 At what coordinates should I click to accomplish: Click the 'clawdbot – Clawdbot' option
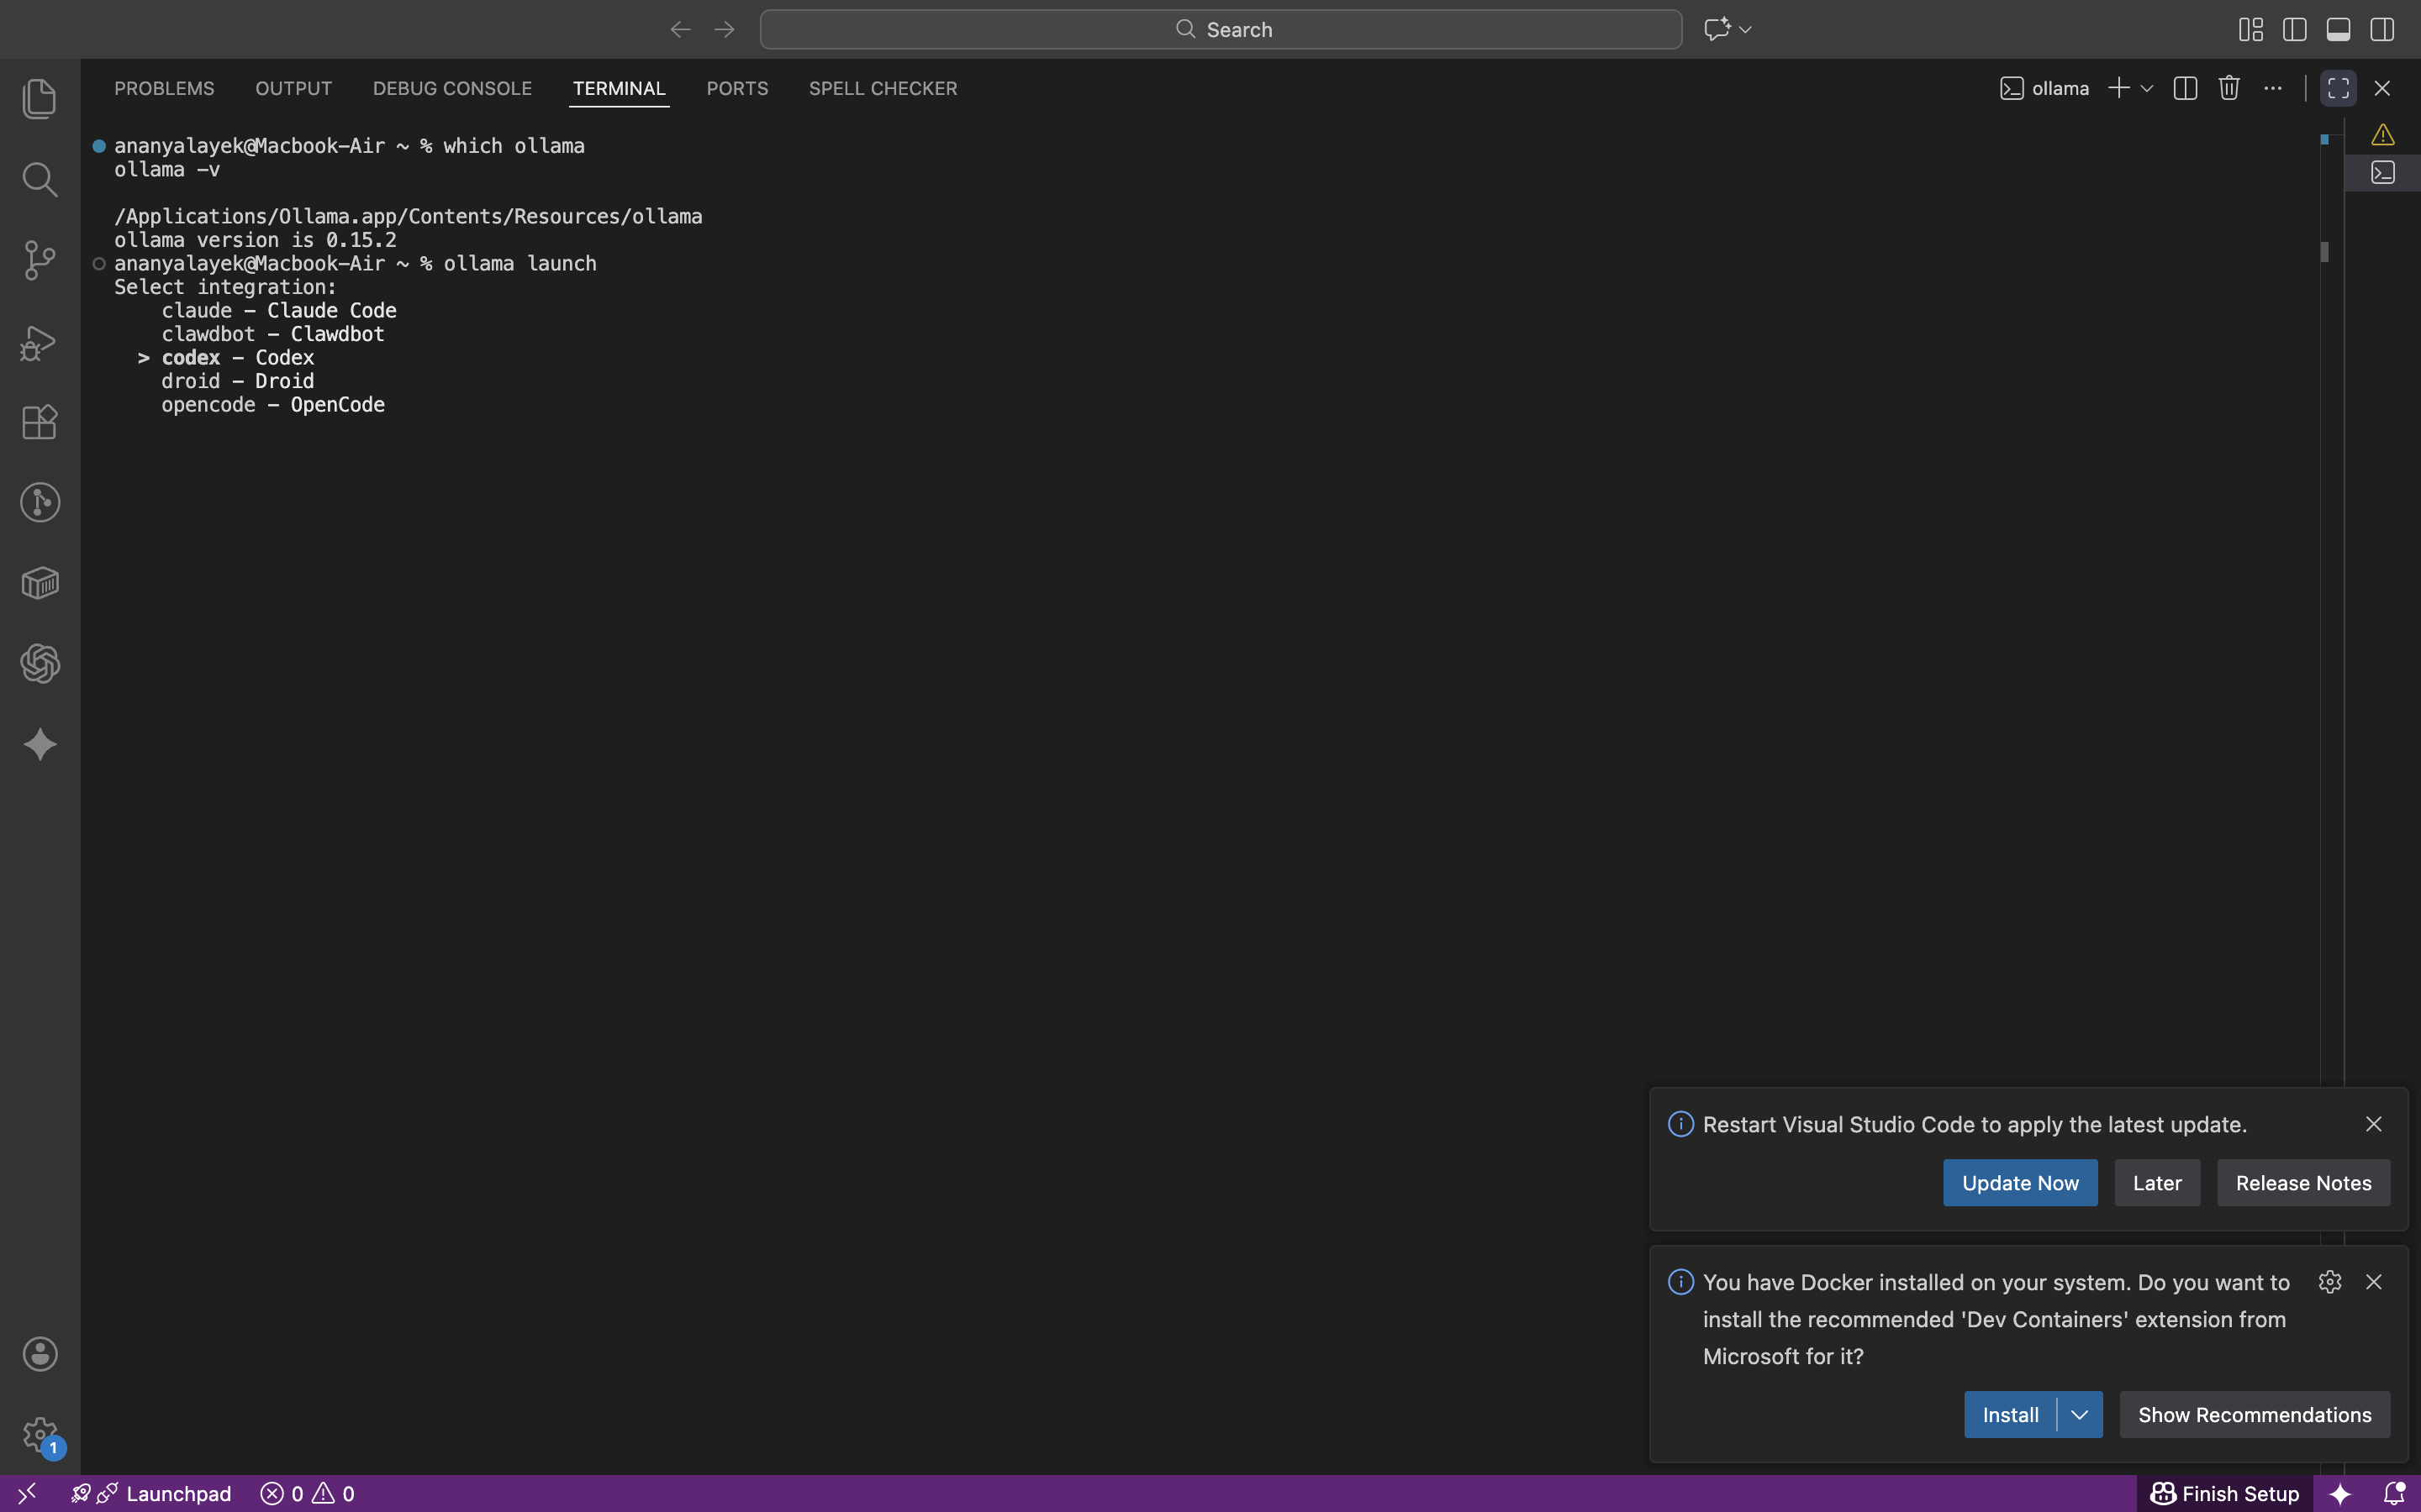(x=273, y=334)
